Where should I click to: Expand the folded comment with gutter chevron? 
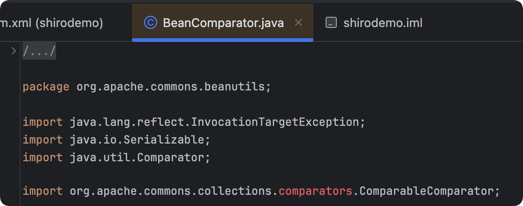point(14,51)
